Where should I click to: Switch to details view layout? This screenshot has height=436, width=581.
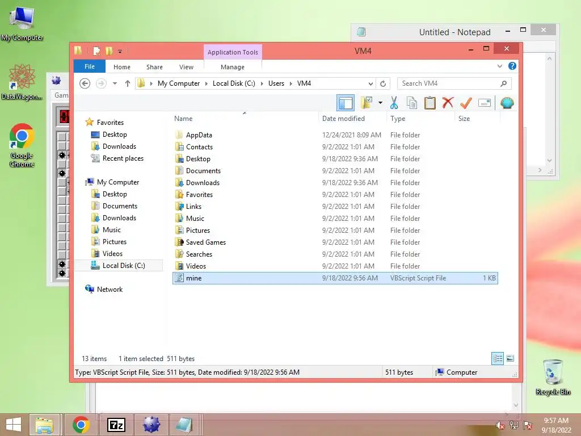coord(498,359)
